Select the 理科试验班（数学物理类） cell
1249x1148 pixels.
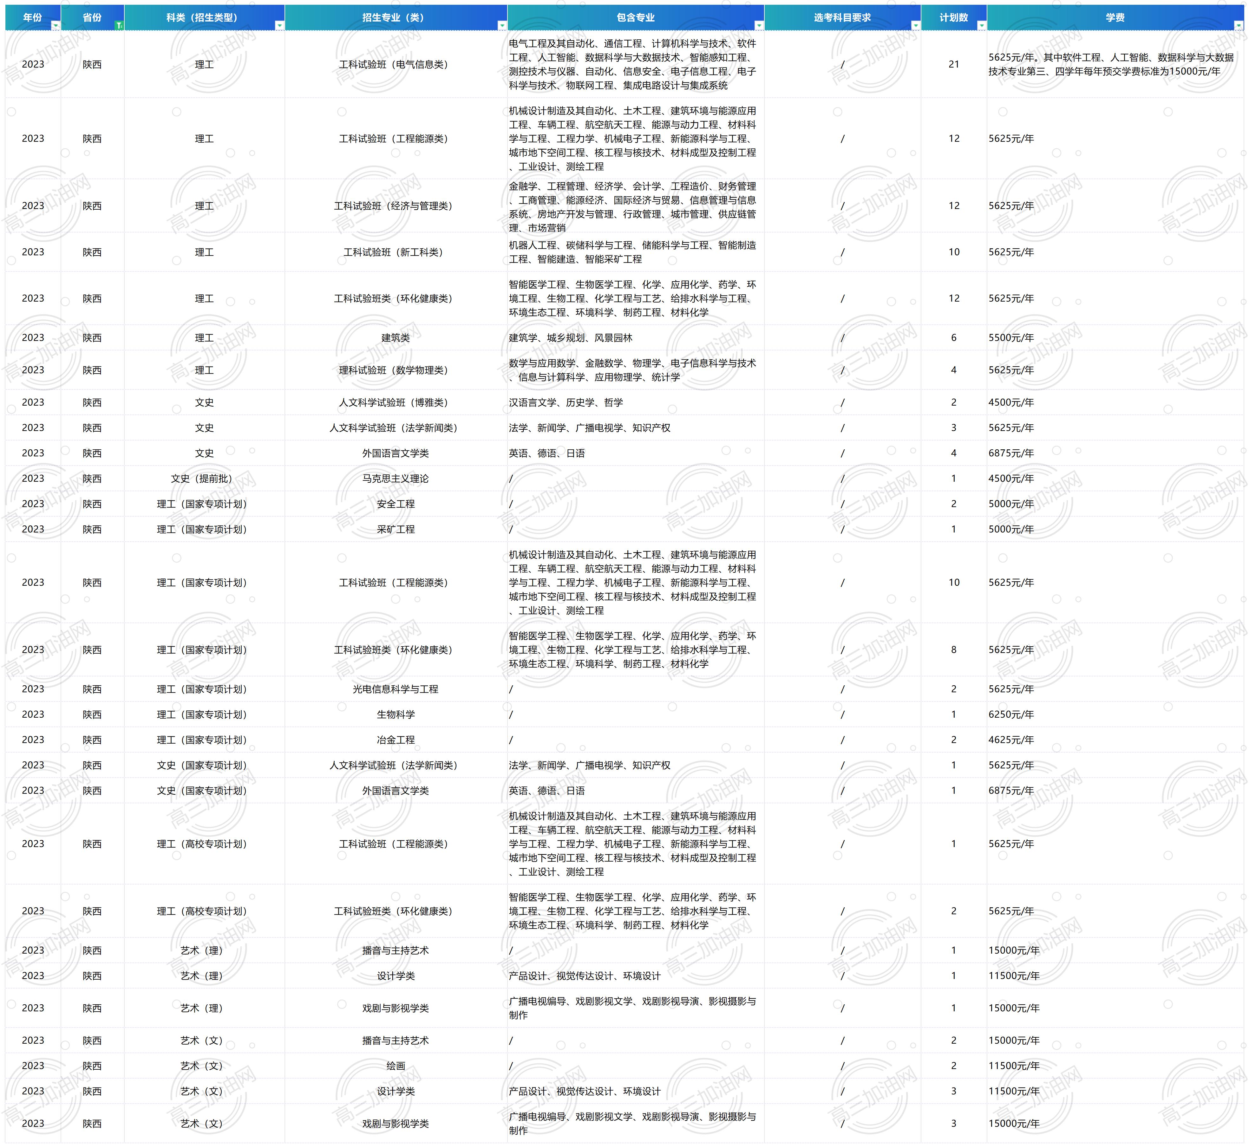[x=396, y=370]
